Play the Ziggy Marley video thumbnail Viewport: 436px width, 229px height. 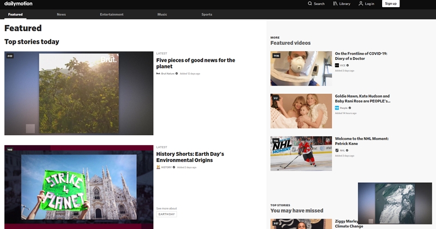click(x=301, y=224)
